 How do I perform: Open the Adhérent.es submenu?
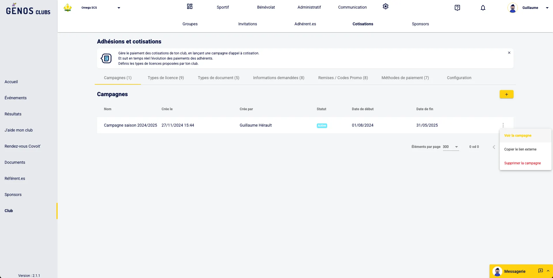coord(305,24)
